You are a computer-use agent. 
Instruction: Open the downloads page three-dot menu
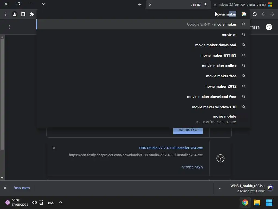coord(9,27)
